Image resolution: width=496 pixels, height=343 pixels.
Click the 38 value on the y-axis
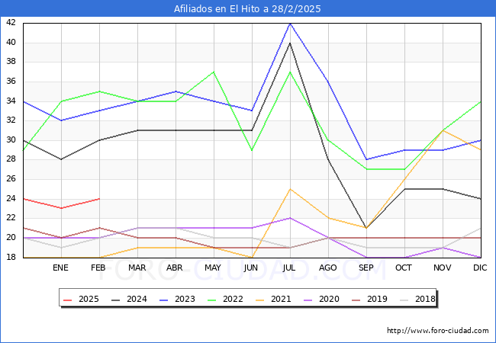tap(11, 62)
